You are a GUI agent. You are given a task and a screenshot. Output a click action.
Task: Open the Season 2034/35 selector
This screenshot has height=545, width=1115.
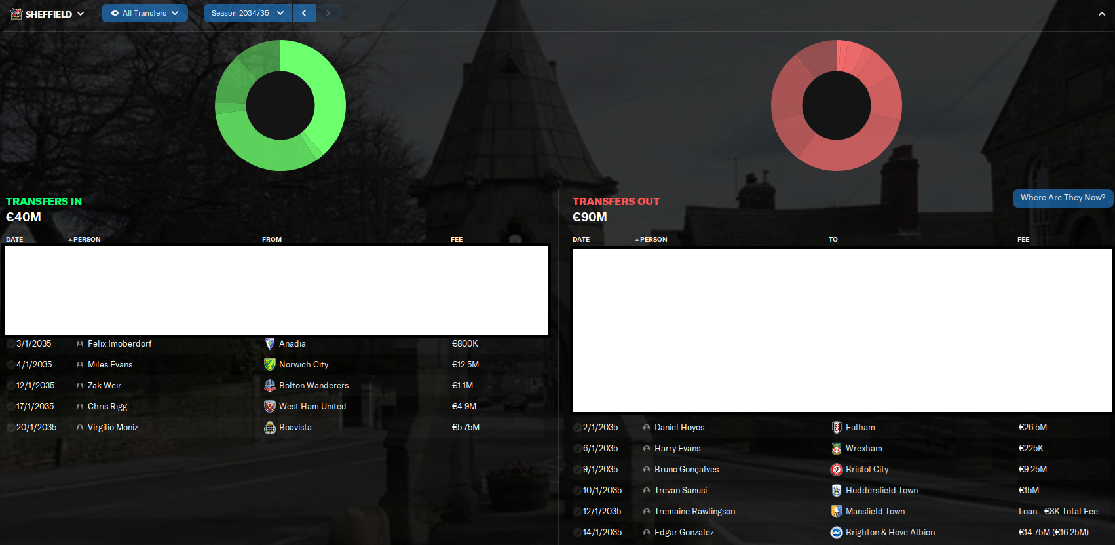click(248, 13)
